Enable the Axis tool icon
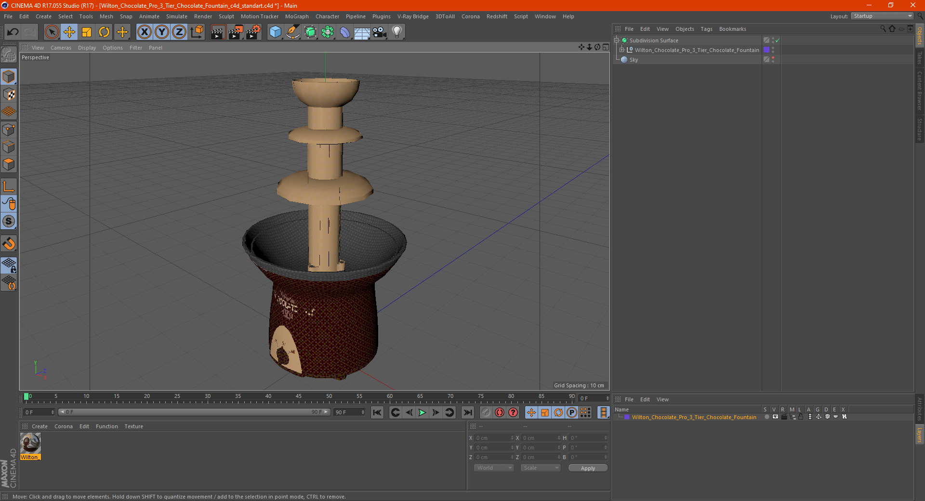925x501 pixels. pos(9,186)
